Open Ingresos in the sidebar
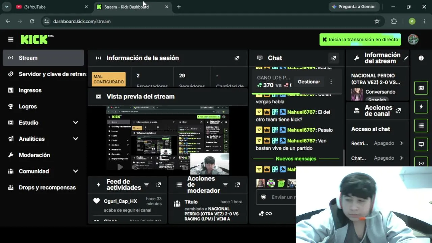 point(43,90)
